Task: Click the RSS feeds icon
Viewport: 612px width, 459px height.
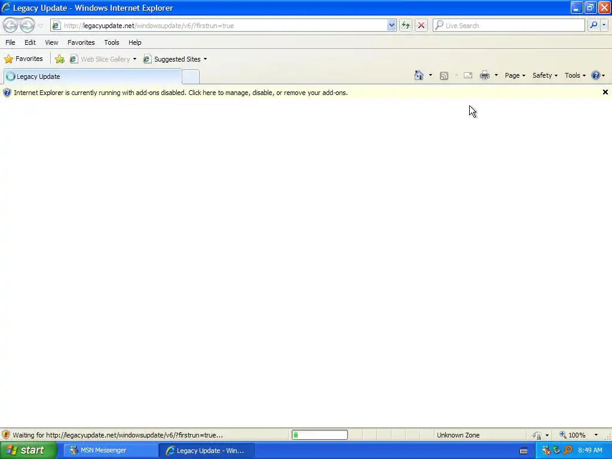Action: (x=444, y=76)
